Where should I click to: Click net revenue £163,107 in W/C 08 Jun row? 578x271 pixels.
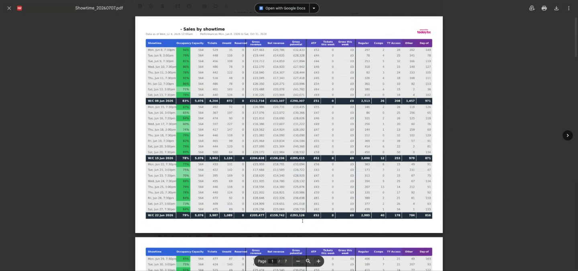pyautogui.click(x=277, y=101)
